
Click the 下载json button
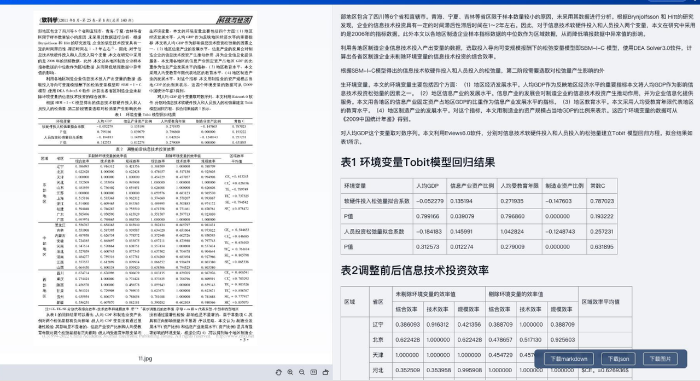(619, 359)
